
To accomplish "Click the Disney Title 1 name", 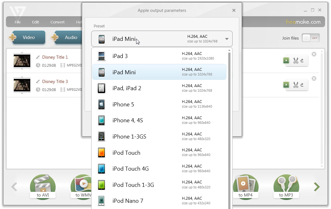I will point(55,57).
